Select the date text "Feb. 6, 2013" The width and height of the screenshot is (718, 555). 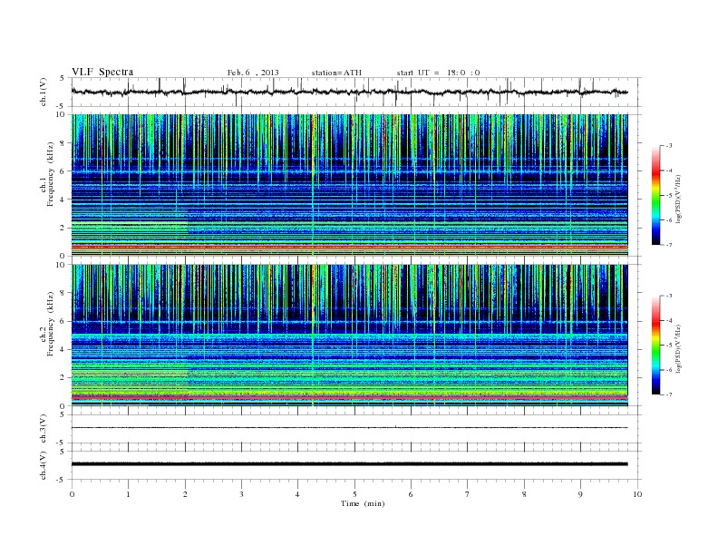[x=253, y=73]
